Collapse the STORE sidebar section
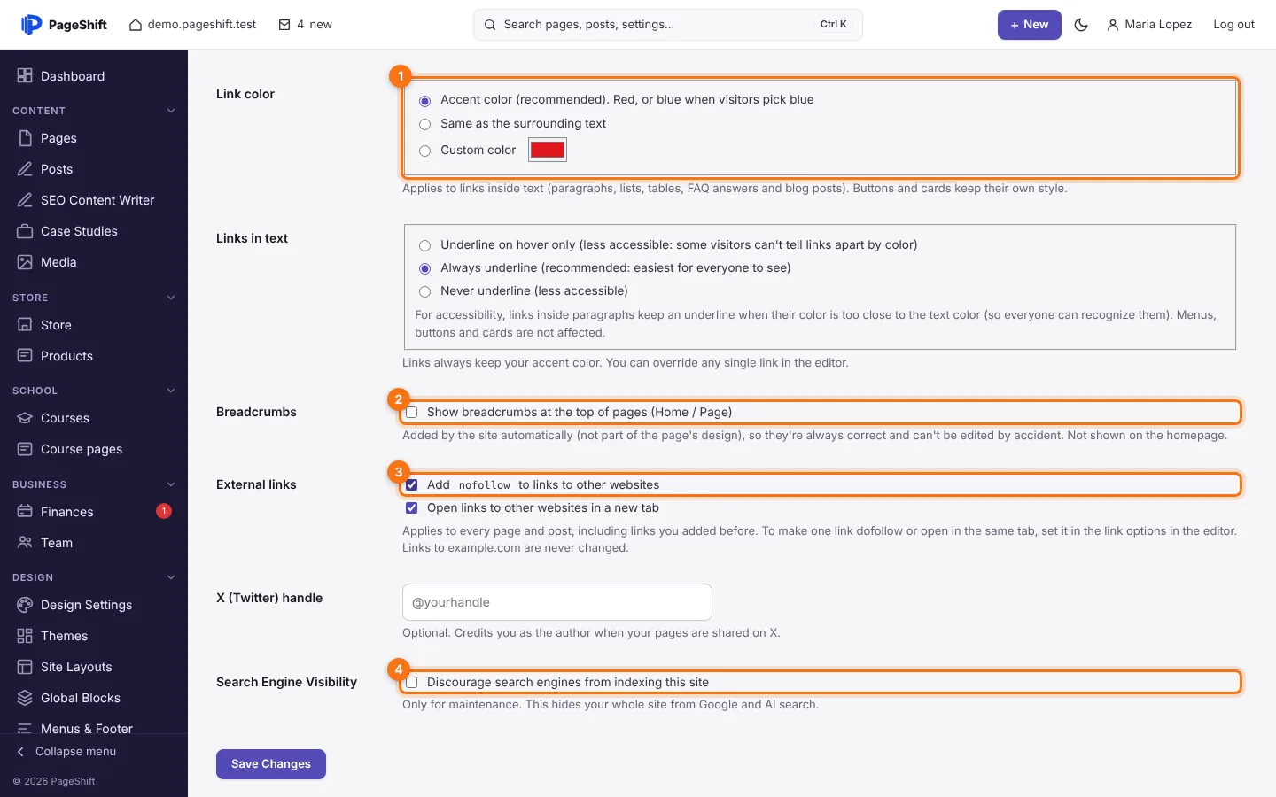 (x=171, y=298)
